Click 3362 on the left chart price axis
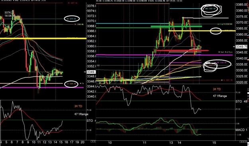Image resolution: width=249 pixels, height=146 pixels. (x=92, y=41)
